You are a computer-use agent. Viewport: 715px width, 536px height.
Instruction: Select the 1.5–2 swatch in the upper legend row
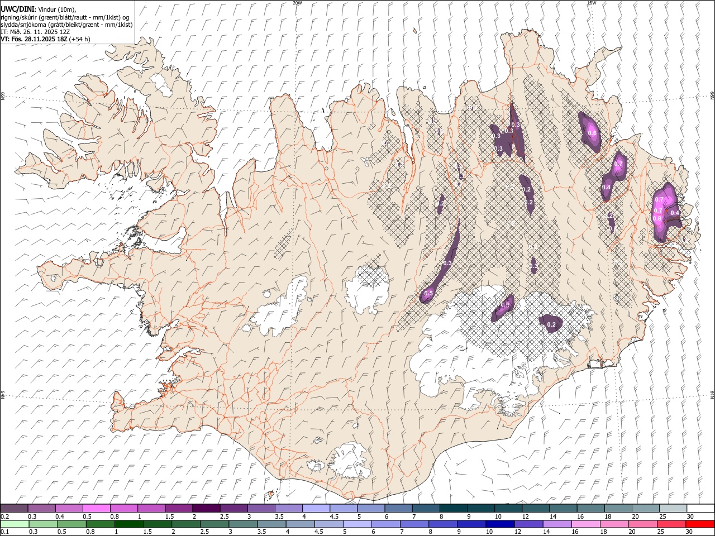point(179,508)
